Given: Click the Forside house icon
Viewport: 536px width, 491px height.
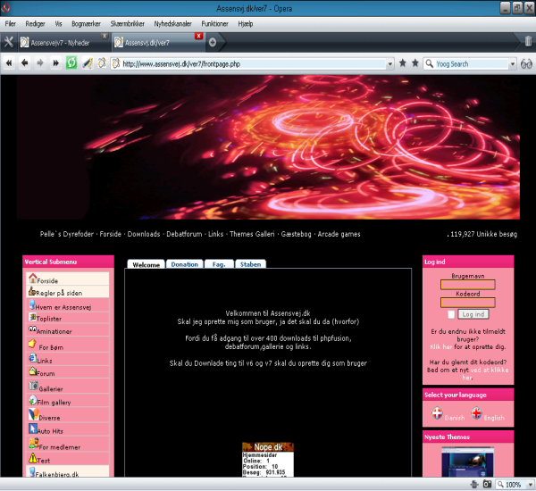Looking at the screenshot, I should (x=32, y=279).
